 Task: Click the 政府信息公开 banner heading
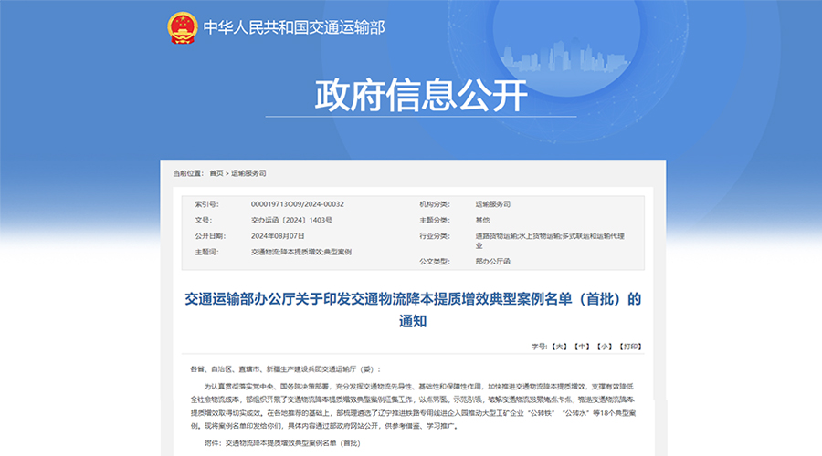click(x=421, y=95)
